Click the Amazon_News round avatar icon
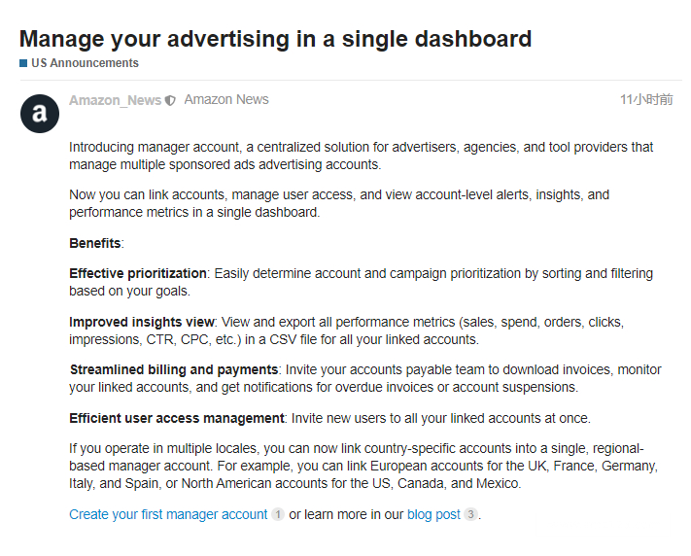 [x=40, y=114]
